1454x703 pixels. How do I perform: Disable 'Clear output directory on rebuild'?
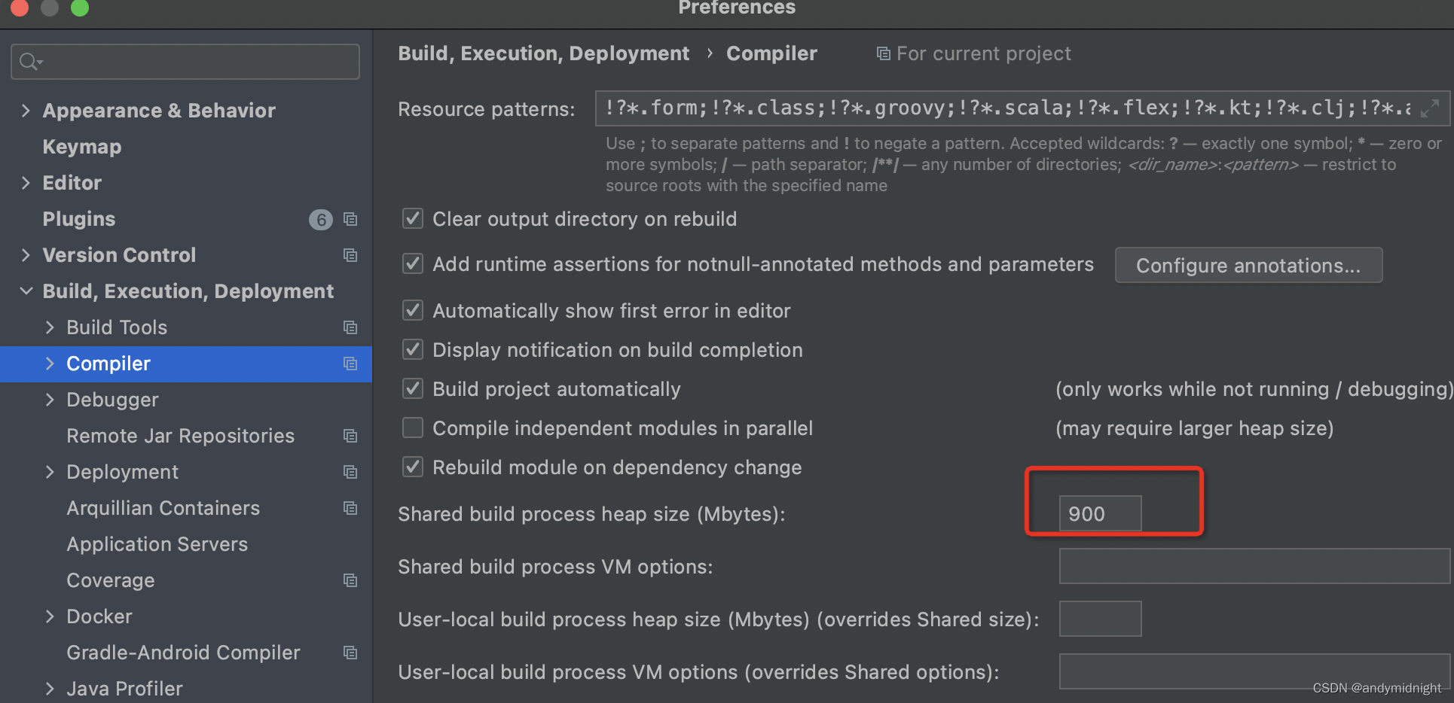point(413,218)
